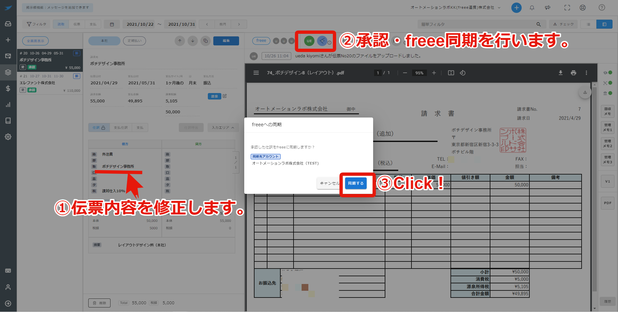Switch to the 読取 tab

61,24
